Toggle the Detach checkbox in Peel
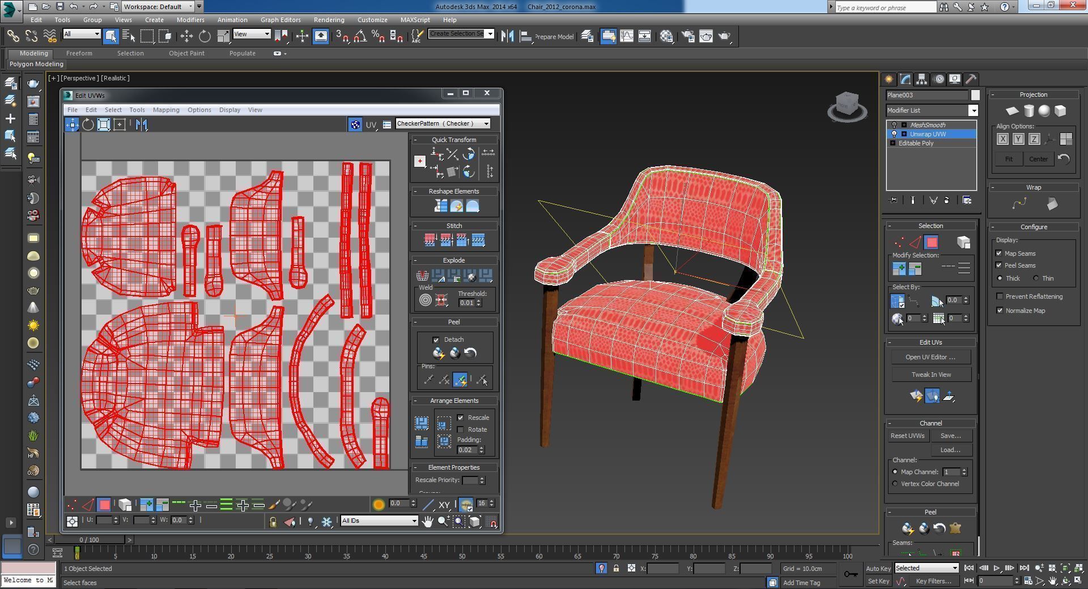Viewport: 1088px width, 589px height. pyautogui.click(x=436, y=340)
